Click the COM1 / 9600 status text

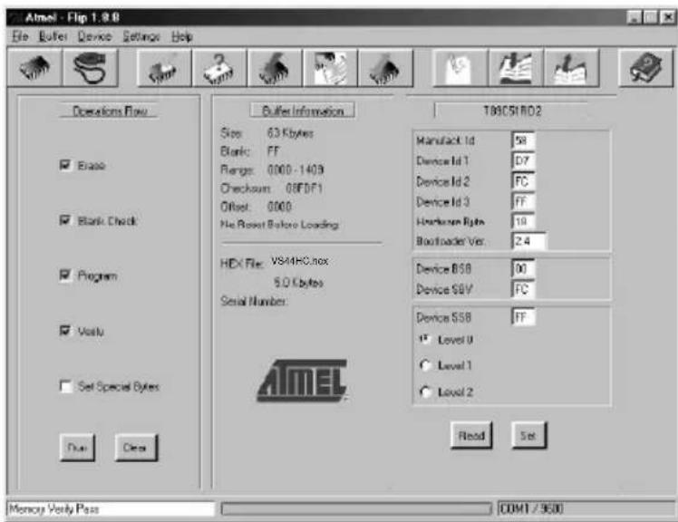click(x=531, y=508)
